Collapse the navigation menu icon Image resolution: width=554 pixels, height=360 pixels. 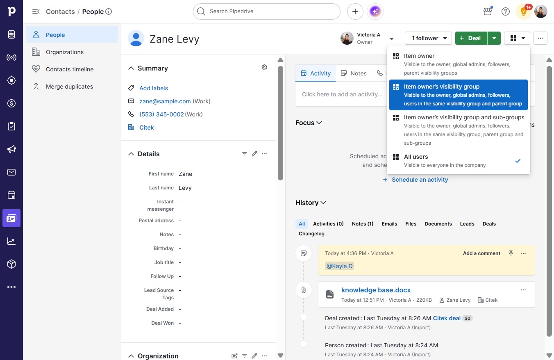click(x=36, y=11)
